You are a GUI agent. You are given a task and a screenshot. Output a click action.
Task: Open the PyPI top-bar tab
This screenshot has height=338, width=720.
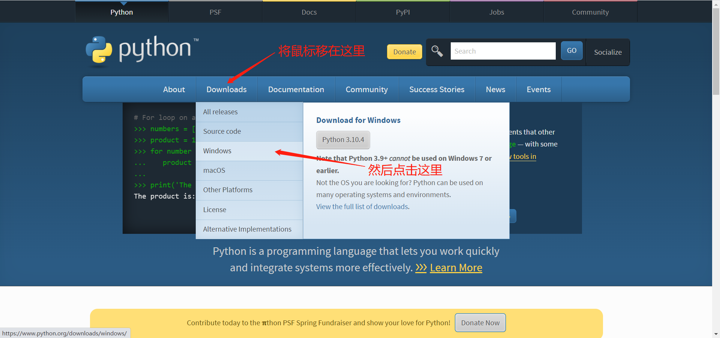point(403,12)
